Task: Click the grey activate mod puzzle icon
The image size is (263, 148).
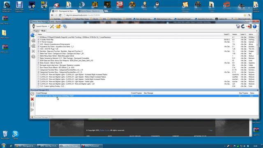Action: click(33, 40)
